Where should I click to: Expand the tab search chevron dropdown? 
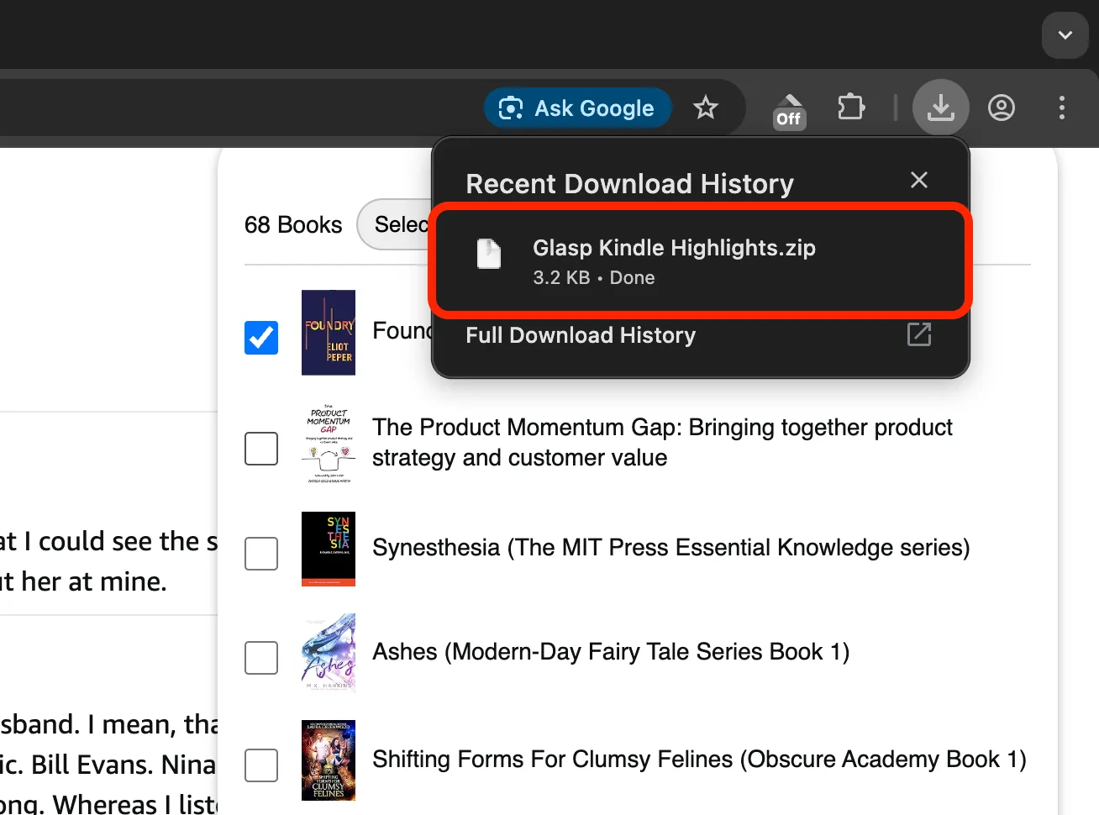tap(1065, 35)
